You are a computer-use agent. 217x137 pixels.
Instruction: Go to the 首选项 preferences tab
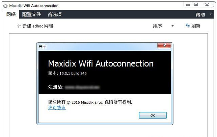(x=55, y=14)
